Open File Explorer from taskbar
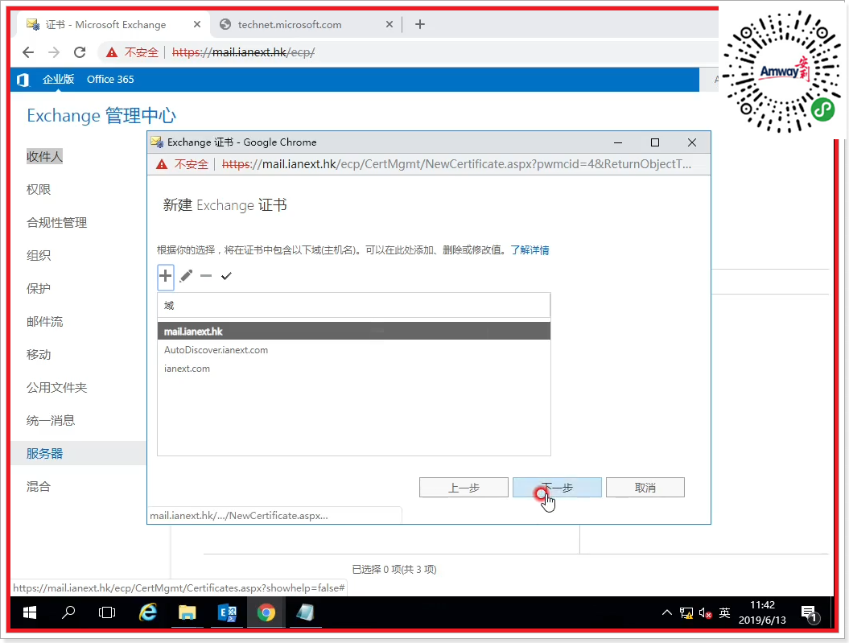849x643 pixels. 188,612
